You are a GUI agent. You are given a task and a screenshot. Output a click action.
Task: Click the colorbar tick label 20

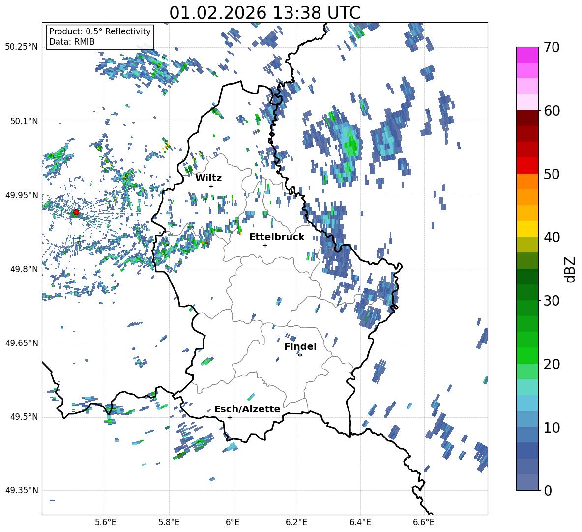click(x=552, y=364)
